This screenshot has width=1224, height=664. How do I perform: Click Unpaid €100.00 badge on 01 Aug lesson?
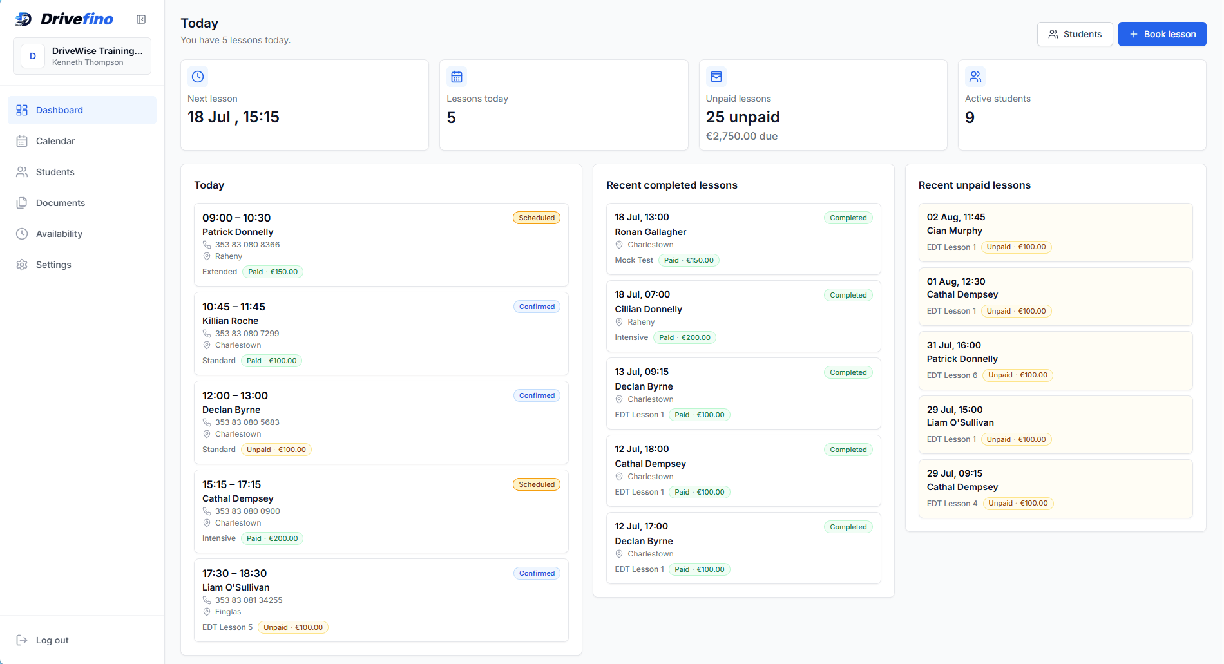click(x=1016, y=311)
